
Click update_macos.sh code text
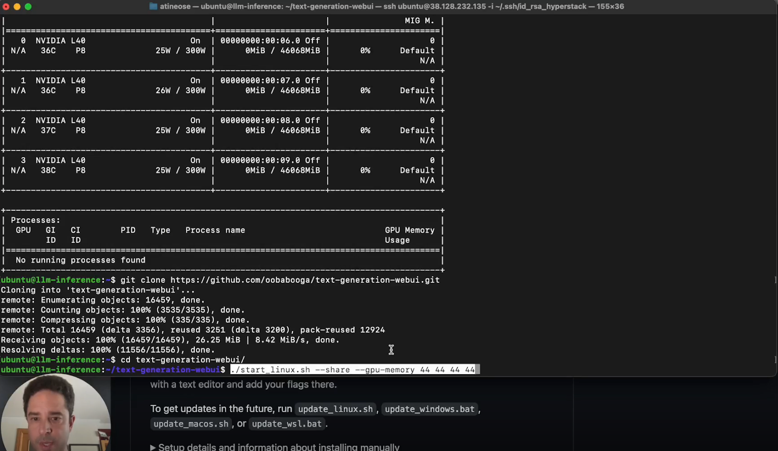coord(191,424)
